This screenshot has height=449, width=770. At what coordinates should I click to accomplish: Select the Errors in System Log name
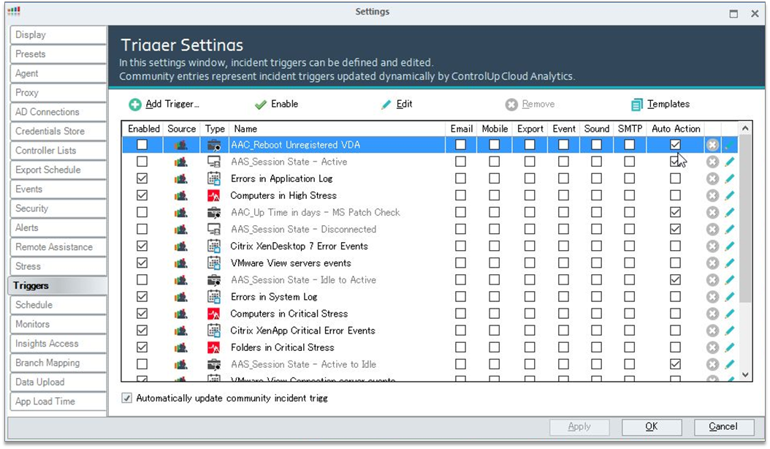click(x=273, y=297)
